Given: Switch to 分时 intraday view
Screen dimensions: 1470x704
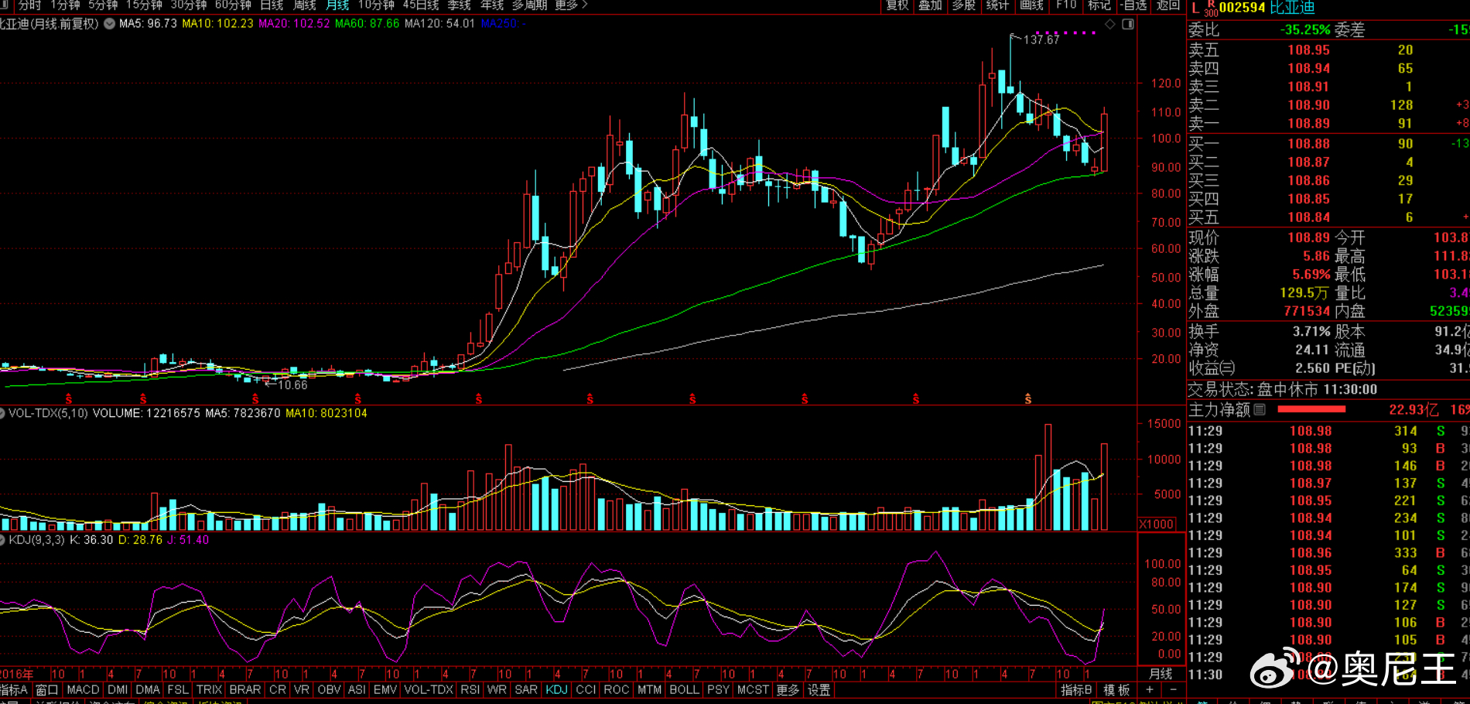Looking at the screenshot, I should (x=29, y=5).
